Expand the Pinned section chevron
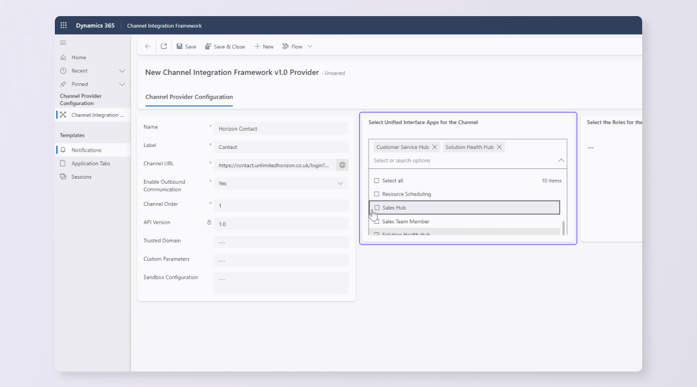The image size is (697, 387). click(x=122, y=84)
